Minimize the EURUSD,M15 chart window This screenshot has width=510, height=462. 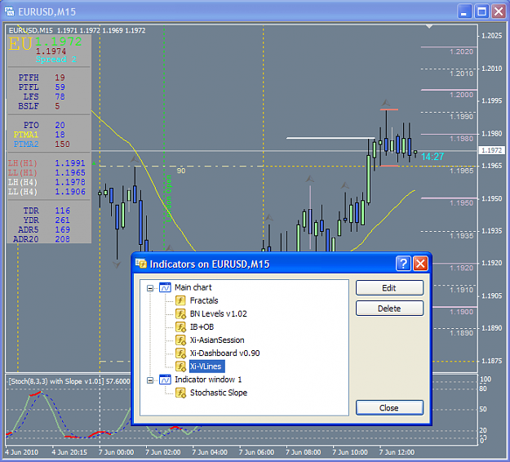(x=464, y=11)
